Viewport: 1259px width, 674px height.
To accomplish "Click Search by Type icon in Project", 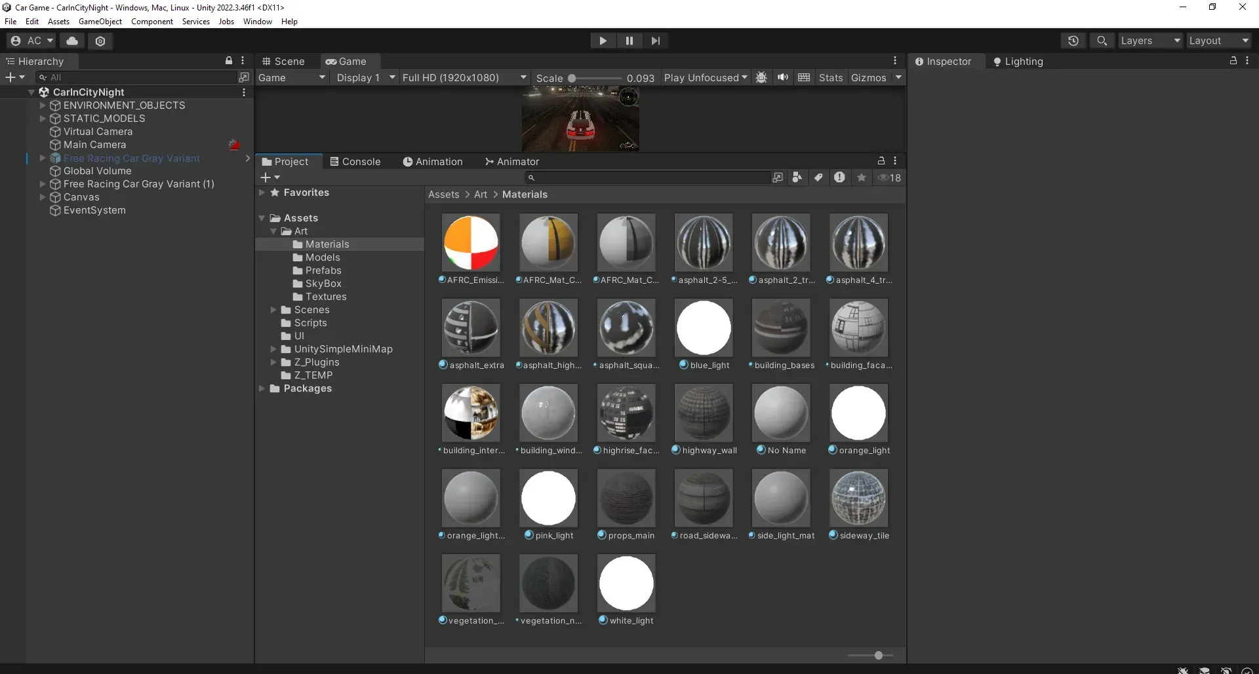I will tap(797, 178).
